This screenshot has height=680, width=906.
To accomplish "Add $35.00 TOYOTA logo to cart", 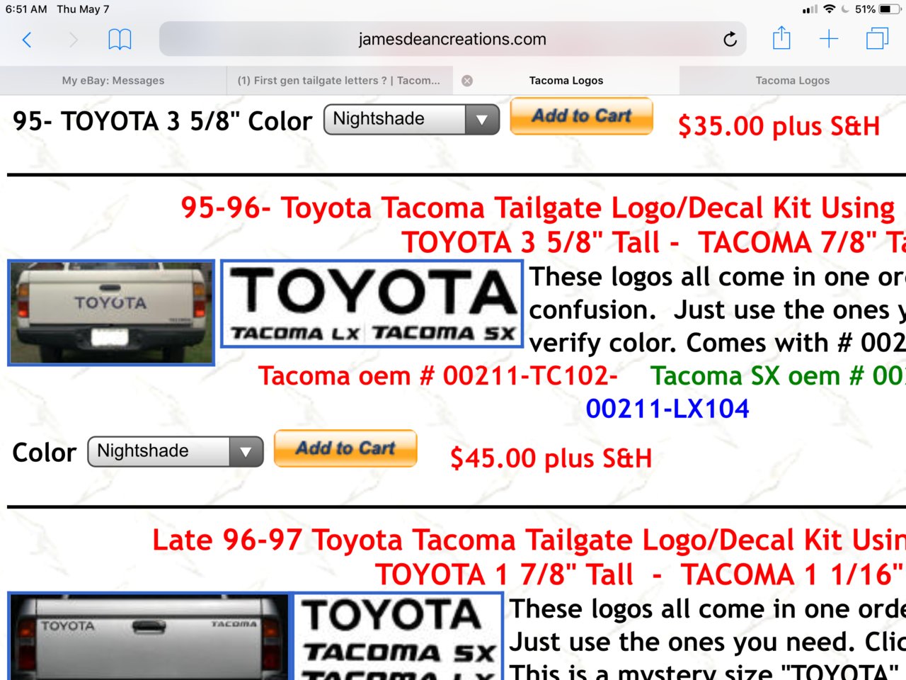I will point(581,116).
